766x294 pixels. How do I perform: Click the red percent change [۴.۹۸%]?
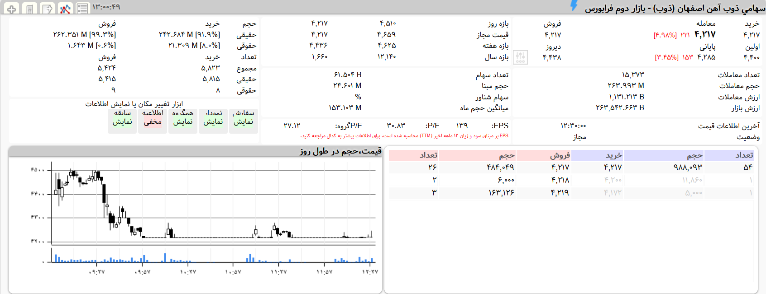coord(665,35)
